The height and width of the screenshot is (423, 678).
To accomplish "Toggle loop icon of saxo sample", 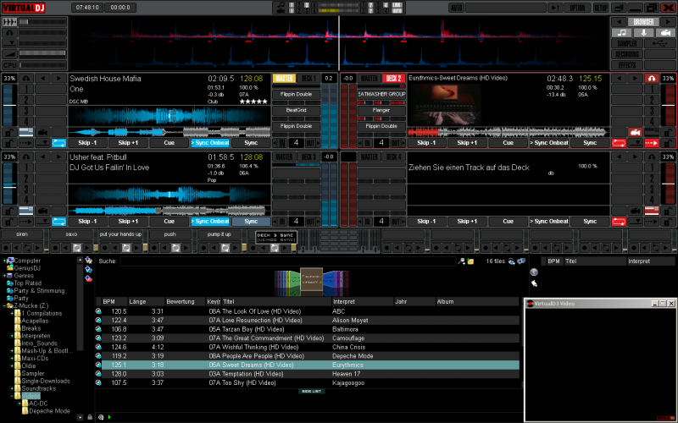I will tap(76, 248).
